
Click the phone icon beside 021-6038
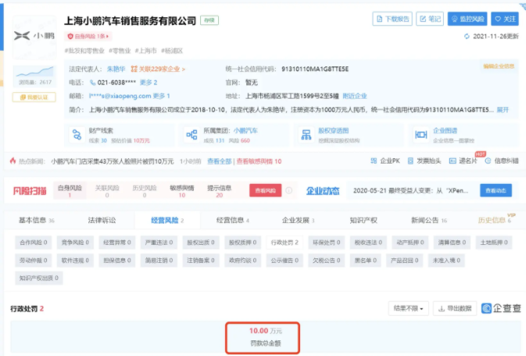point(92,83)
